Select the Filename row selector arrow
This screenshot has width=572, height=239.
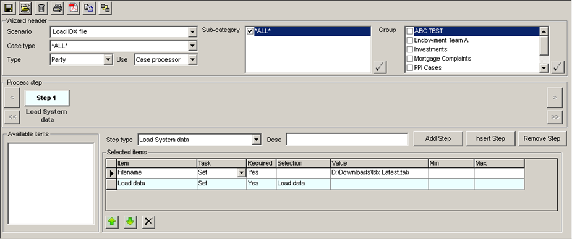(111, 174)
